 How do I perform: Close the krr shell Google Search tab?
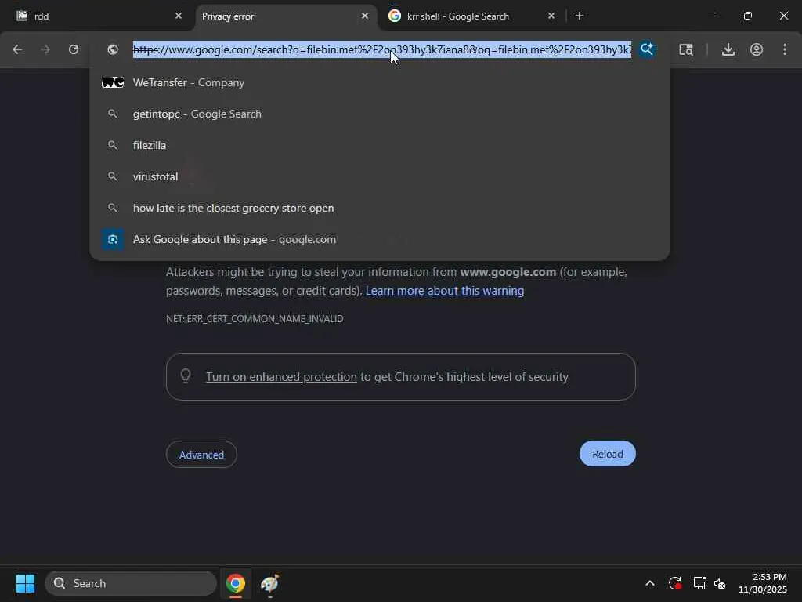pyautogui.click(x=551, y=16)
